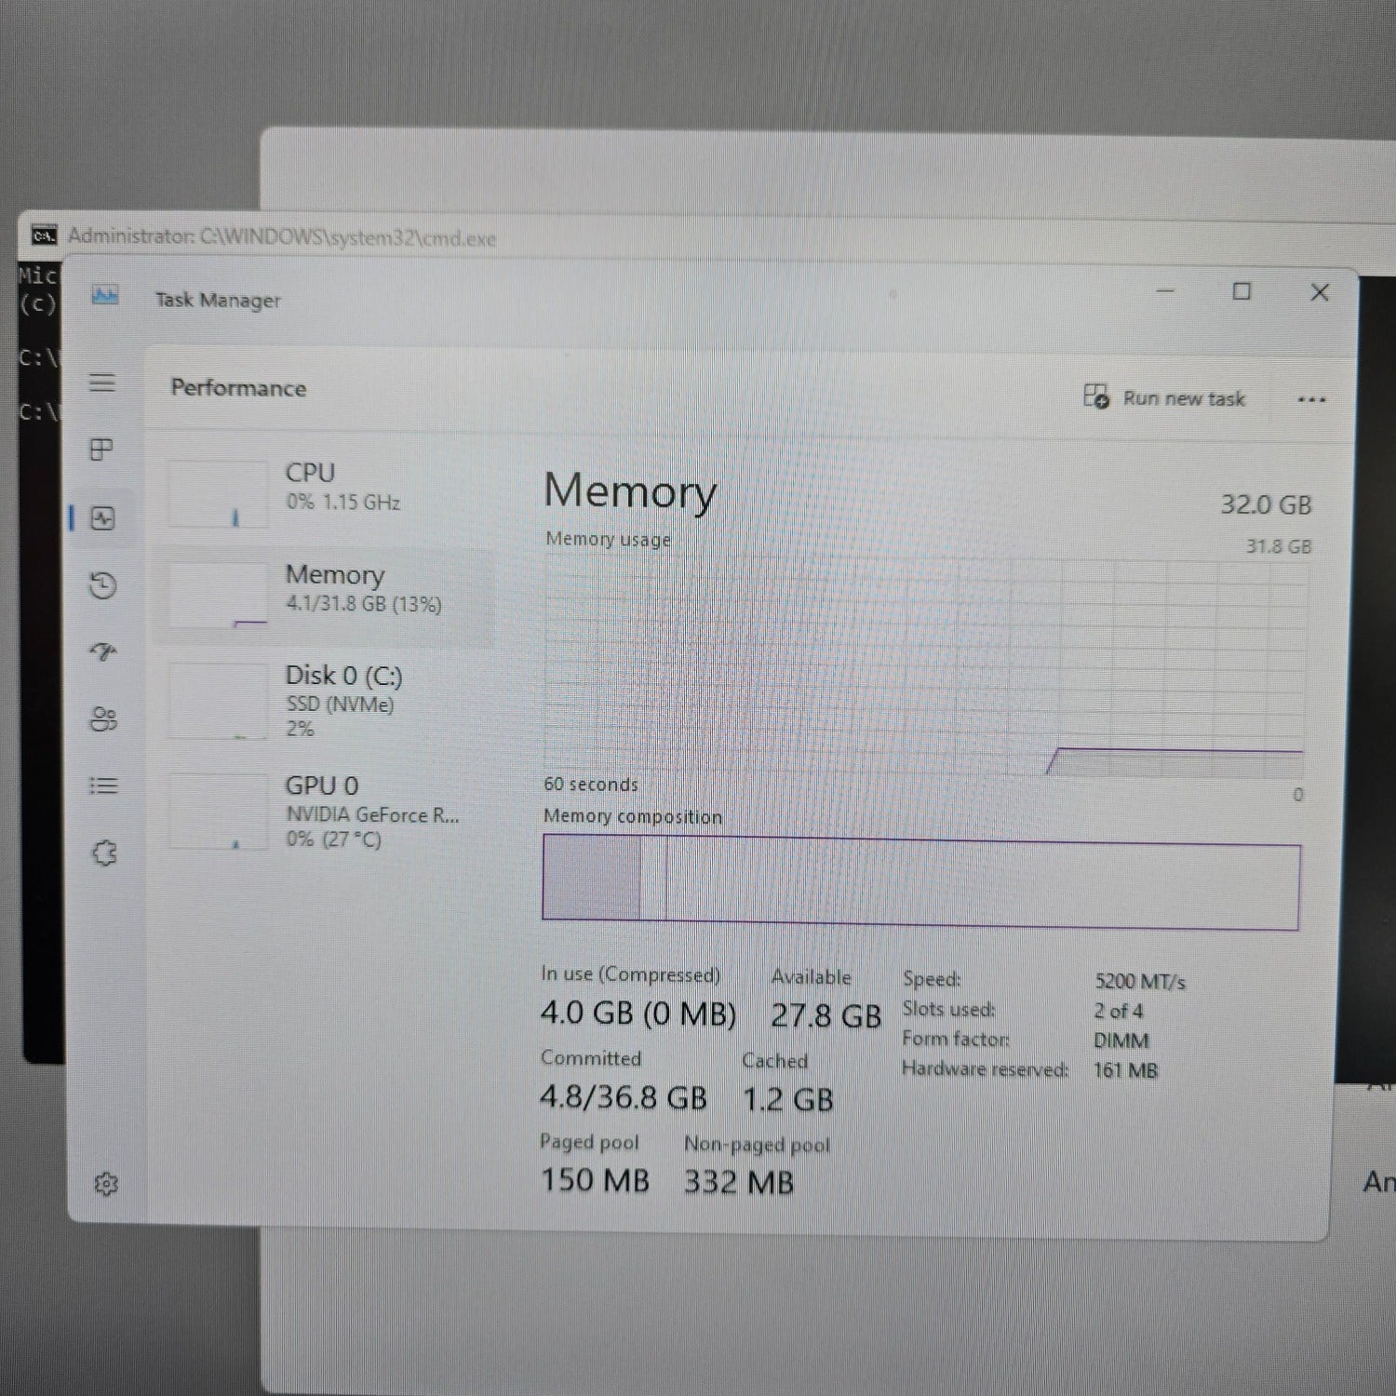
Task: Click the CPU mini graph thumbnail
Action: (217, 493)
